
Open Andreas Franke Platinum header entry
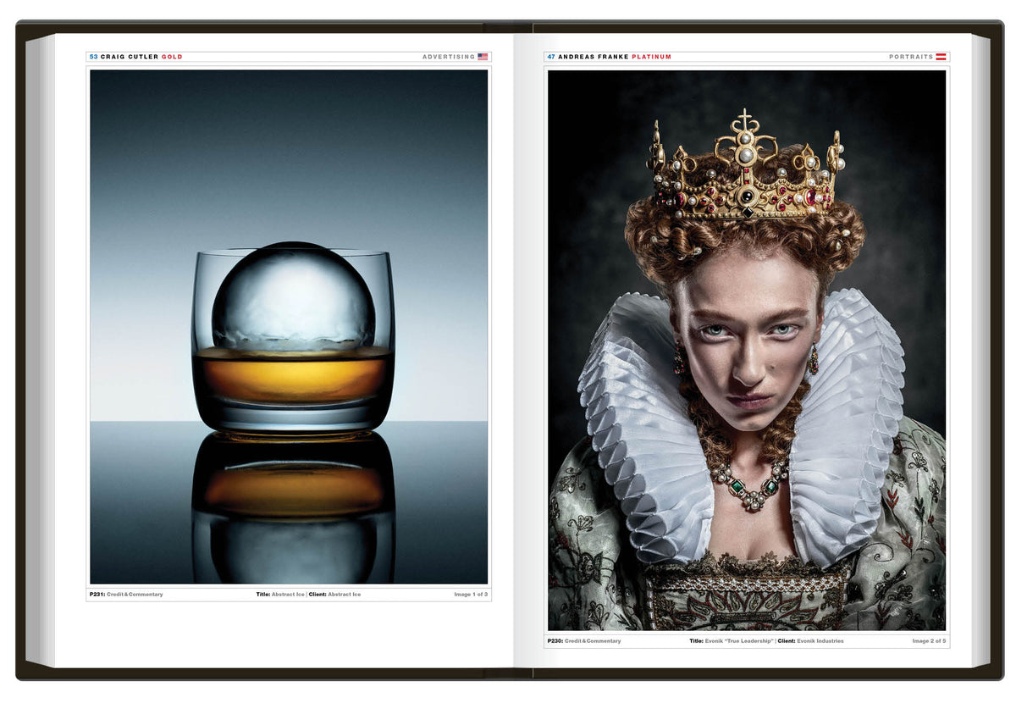(610, 57)
